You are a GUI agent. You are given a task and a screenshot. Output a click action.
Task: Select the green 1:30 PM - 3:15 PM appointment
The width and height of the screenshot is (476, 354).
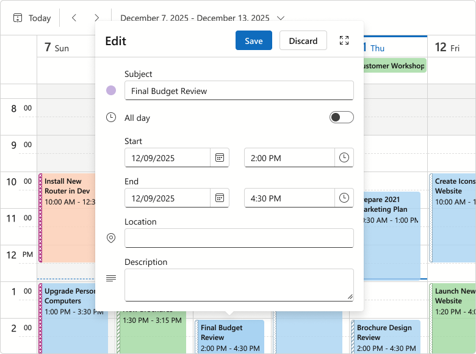click(152, 333)
